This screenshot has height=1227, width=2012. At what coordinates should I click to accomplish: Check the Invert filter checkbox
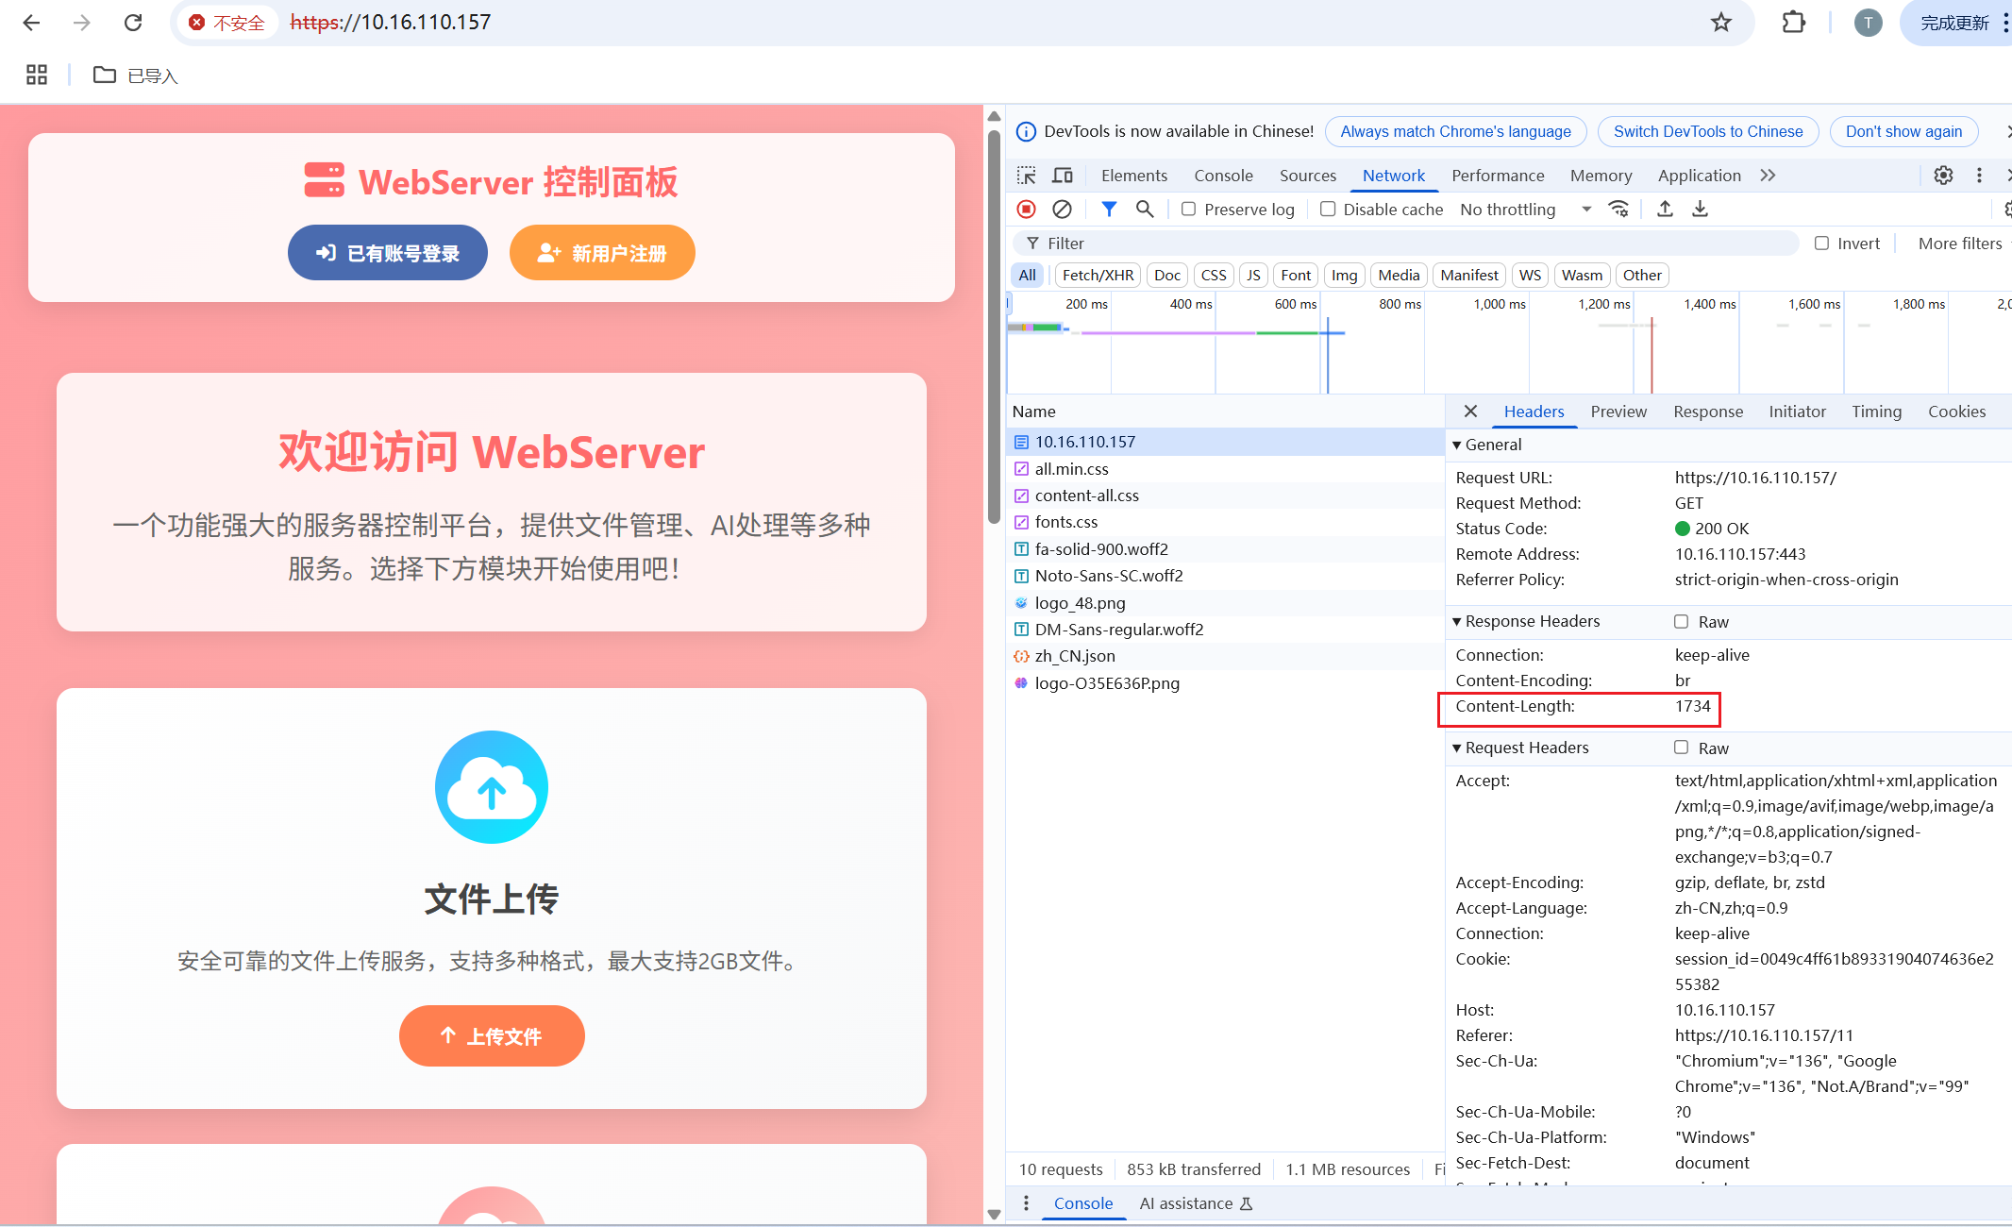[1821, 244]
